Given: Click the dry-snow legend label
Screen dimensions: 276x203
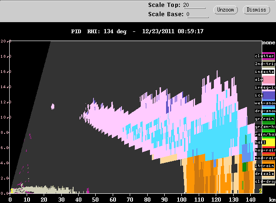Looking at the screenshot, I should 265,111.
